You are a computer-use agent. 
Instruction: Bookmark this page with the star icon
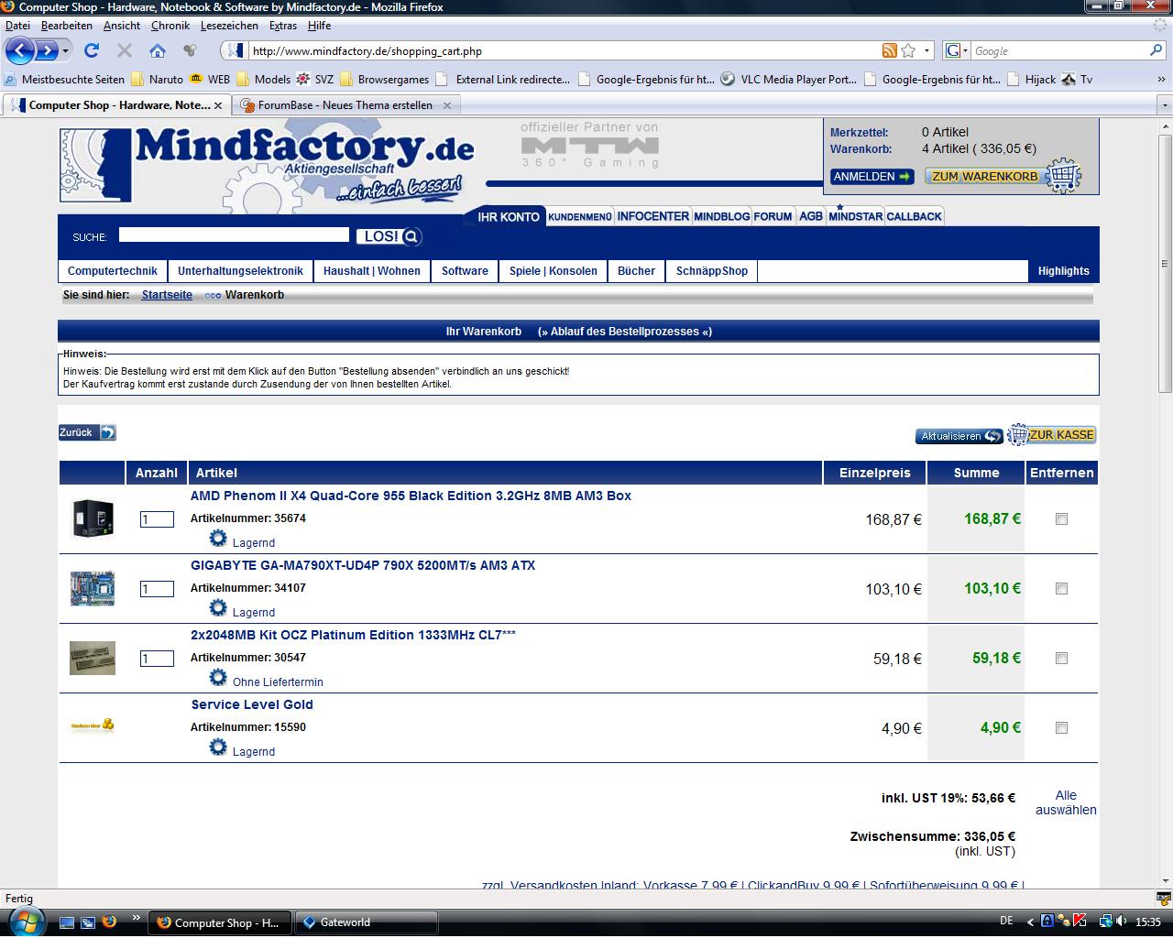coord(908,50)
